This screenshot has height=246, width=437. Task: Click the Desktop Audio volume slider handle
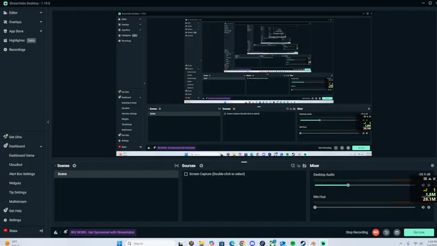(348, 185)
